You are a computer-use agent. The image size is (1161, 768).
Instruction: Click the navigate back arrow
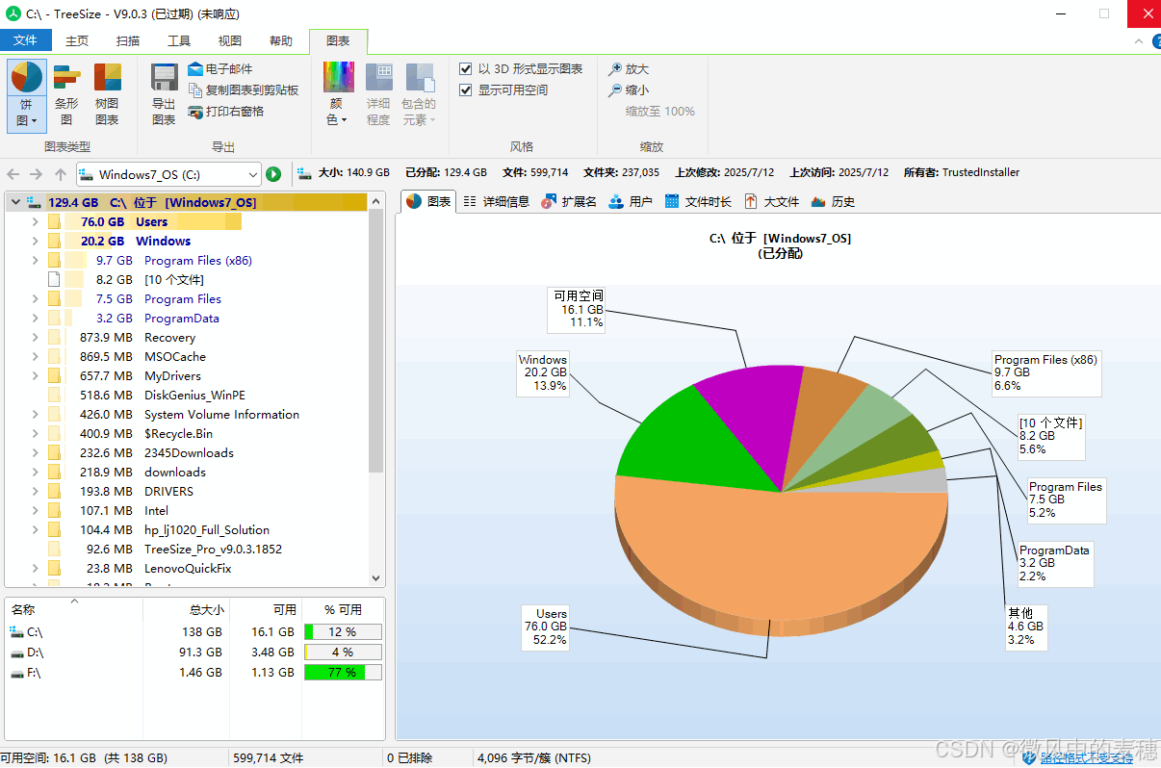[x=13, y=174]
